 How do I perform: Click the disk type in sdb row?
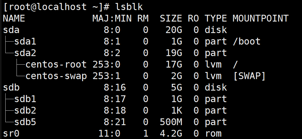click(216, 87)
